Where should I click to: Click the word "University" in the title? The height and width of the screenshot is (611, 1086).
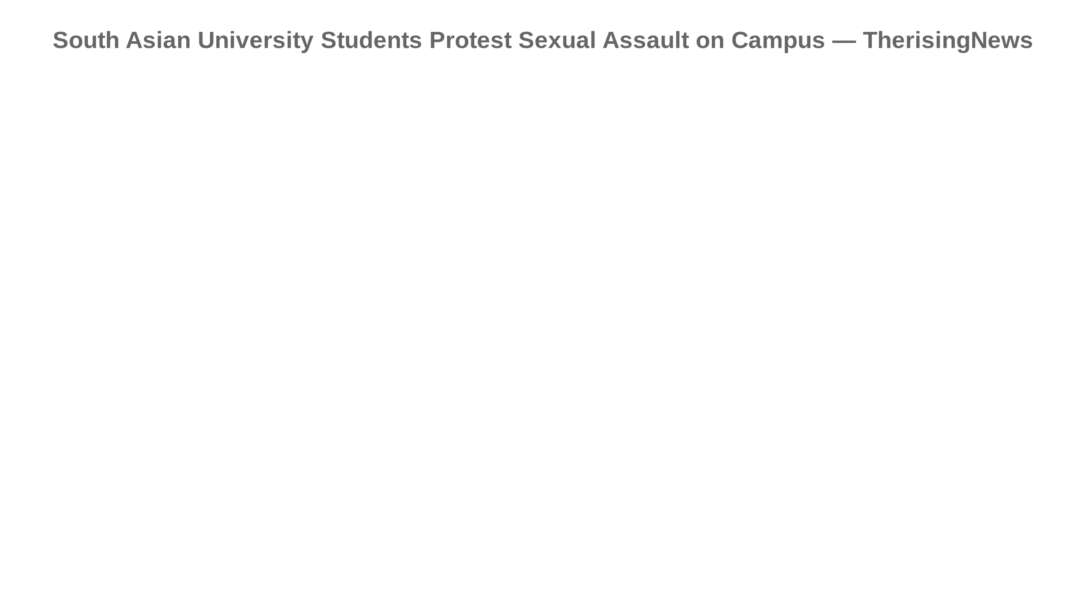(x=255, y=41)
